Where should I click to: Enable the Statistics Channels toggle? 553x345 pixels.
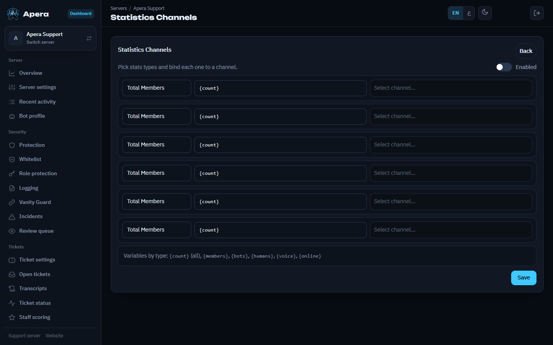tap(504, 67)
